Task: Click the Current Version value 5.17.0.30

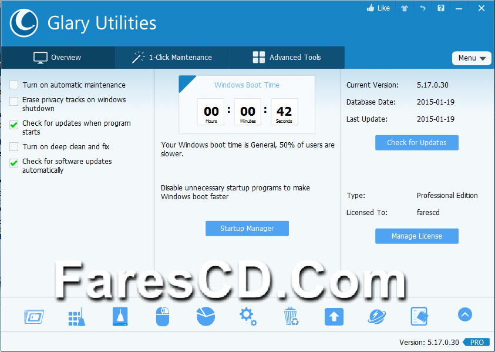Action: (x=433, y=85)
